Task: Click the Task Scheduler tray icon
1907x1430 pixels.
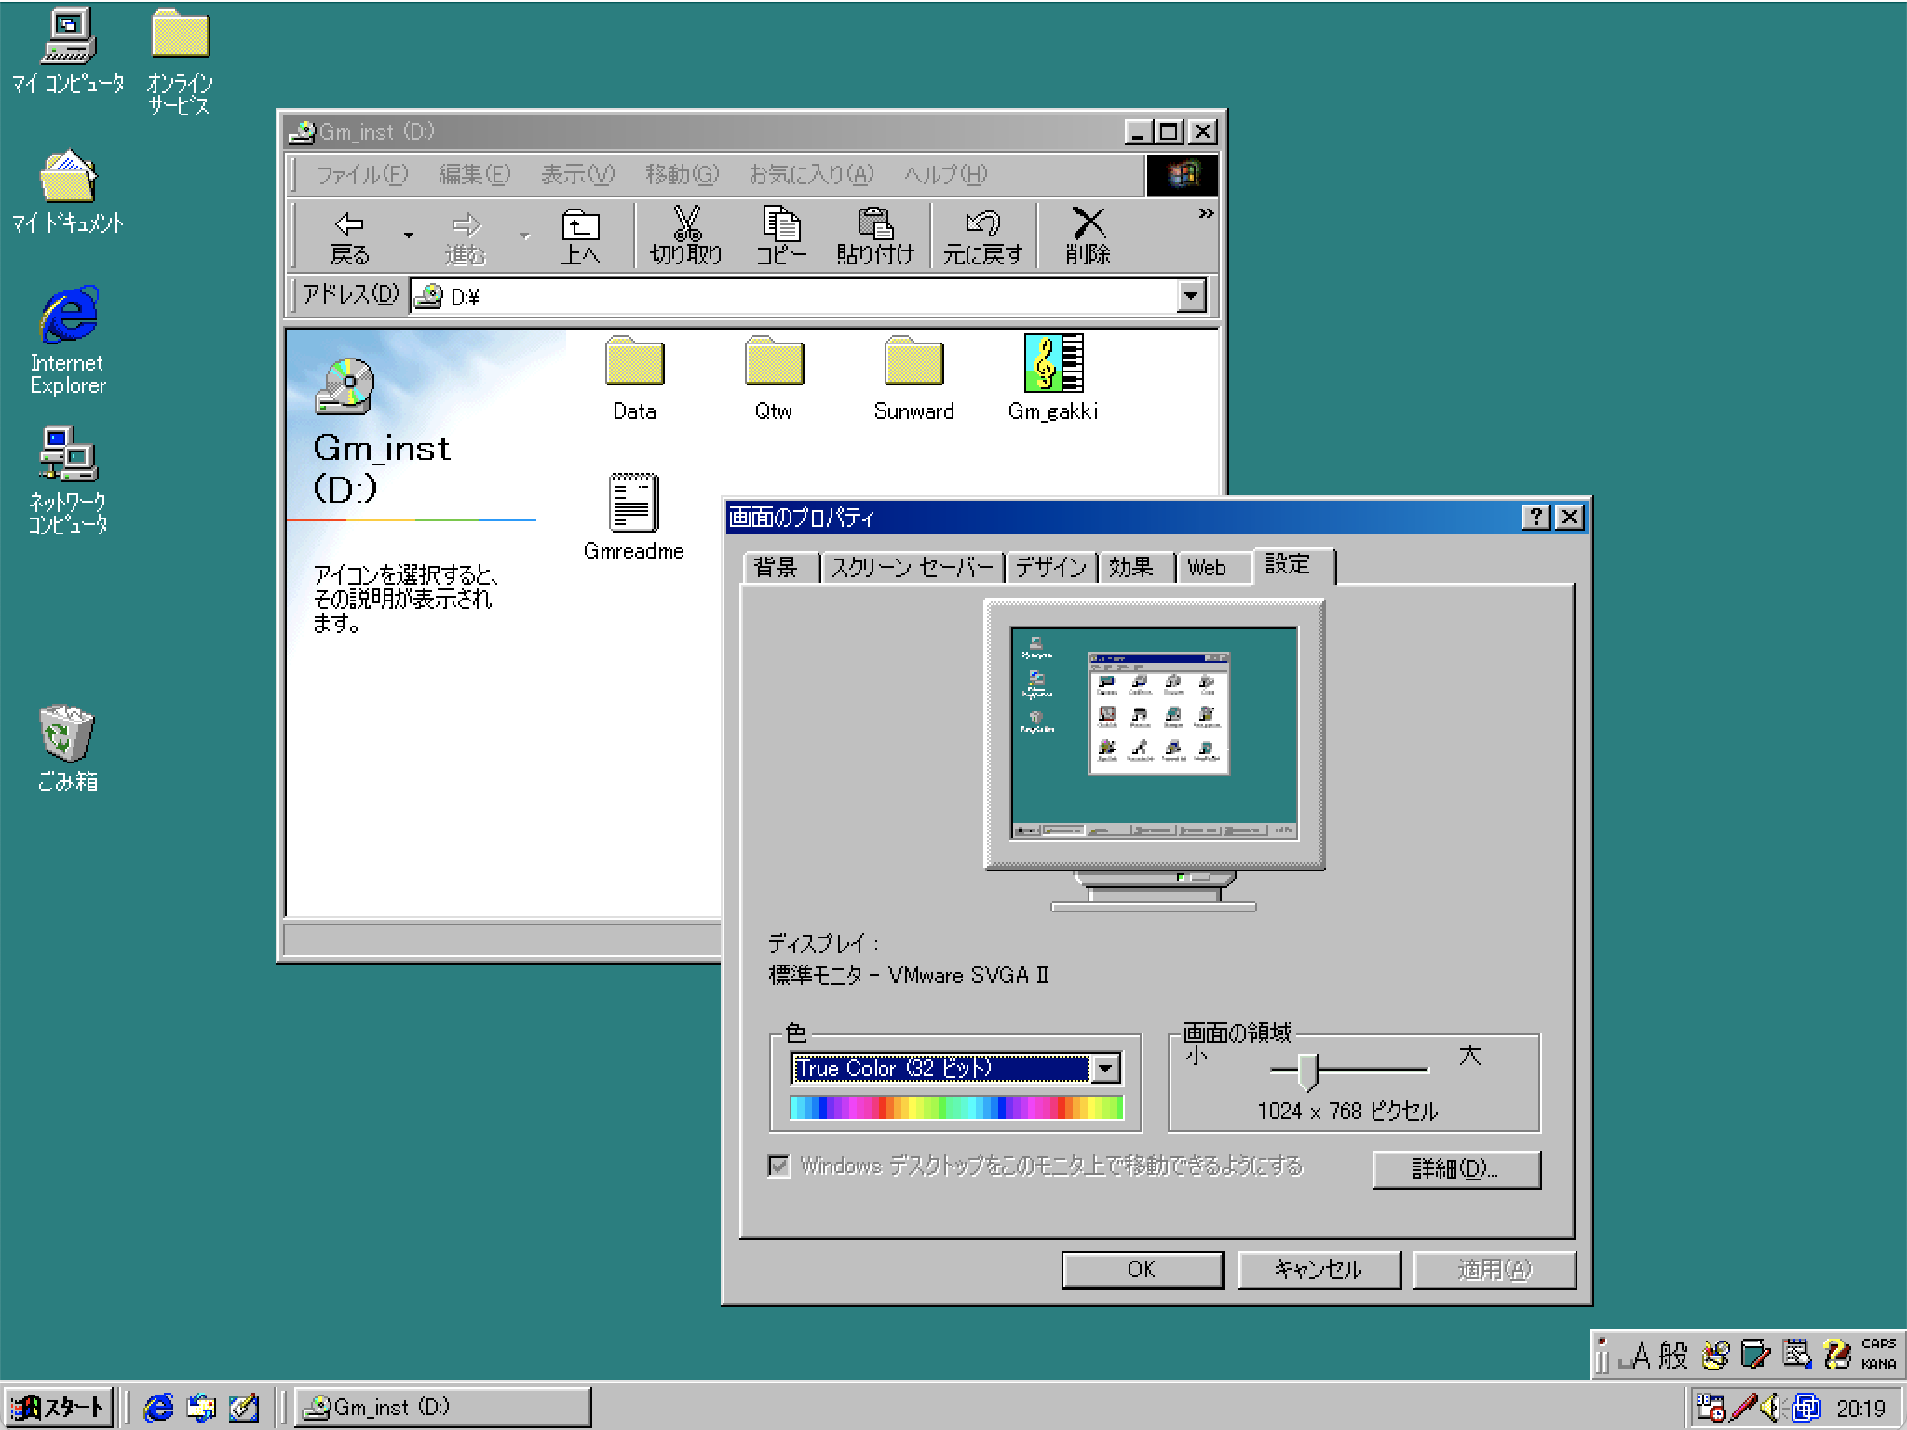Action: click(1711, 1408)
